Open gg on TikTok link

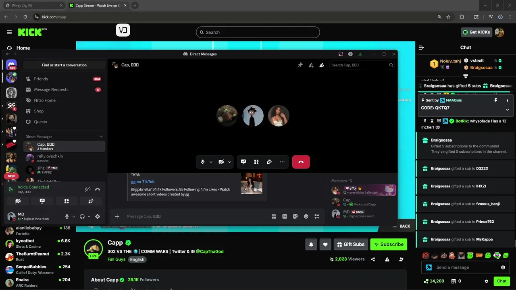(143, 182)
